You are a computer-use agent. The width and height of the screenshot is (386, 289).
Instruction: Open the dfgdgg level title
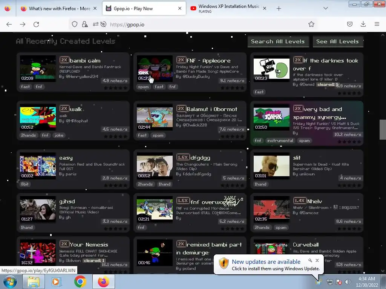pyautogui.click(x=200, y=158)
